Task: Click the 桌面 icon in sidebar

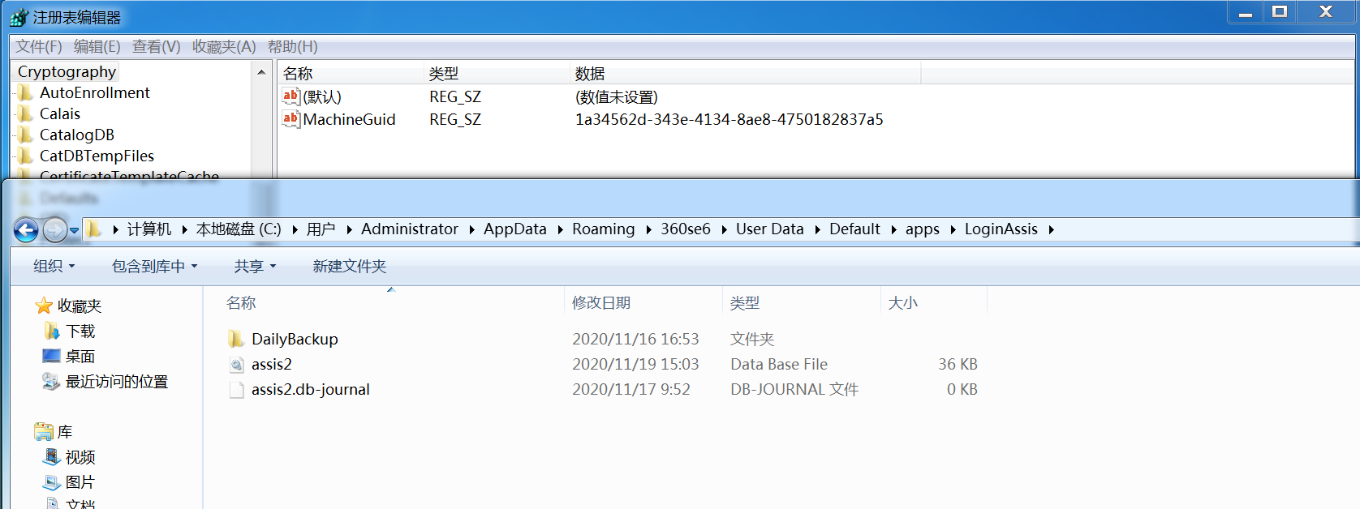Action: (x=51, y=356)
